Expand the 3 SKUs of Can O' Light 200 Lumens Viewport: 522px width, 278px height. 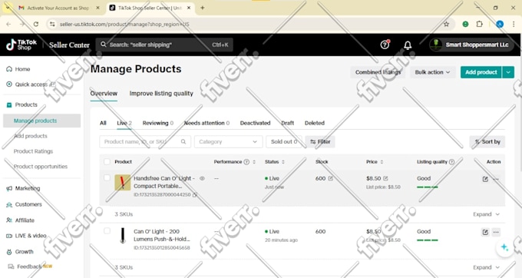pos(487,267)
